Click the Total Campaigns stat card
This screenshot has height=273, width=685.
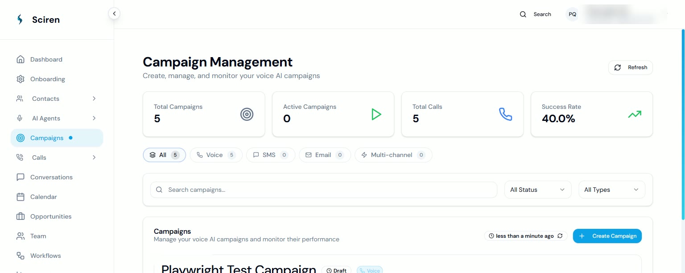(x=204, y=114)
